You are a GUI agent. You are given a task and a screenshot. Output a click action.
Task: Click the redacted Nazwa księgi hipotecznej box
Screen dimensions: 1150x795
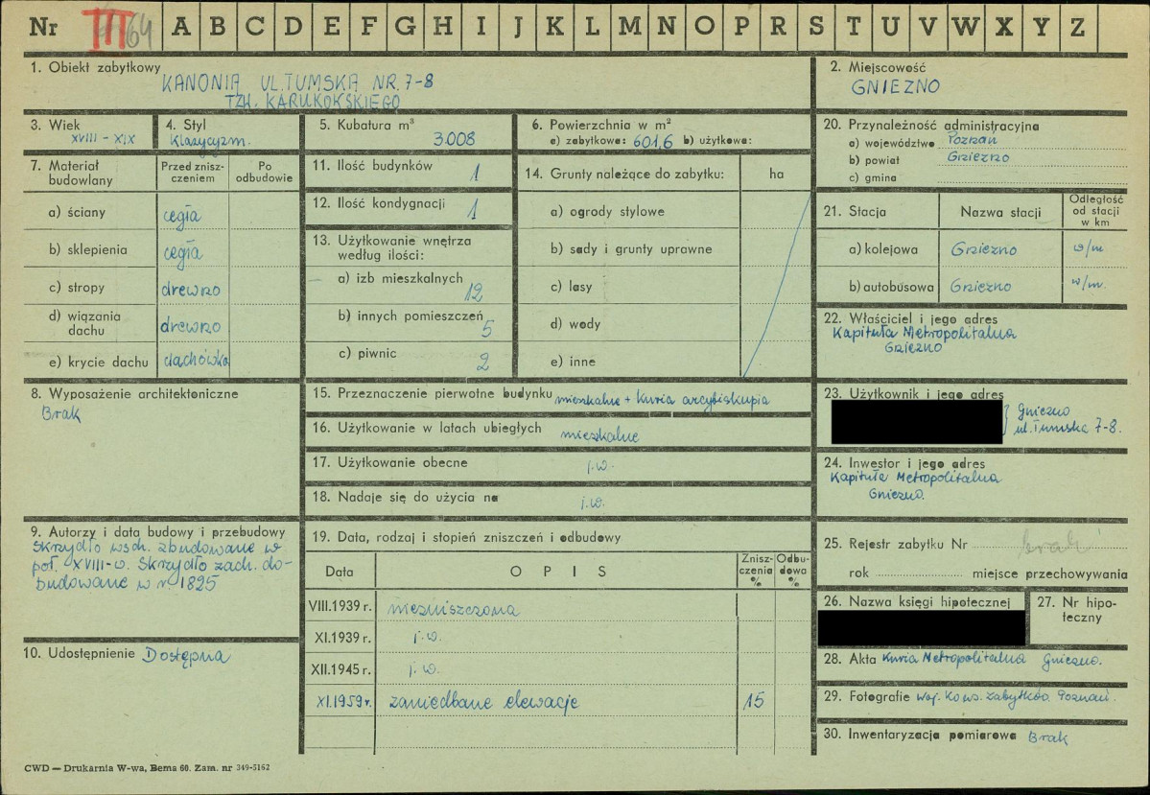tap(920, 628)
